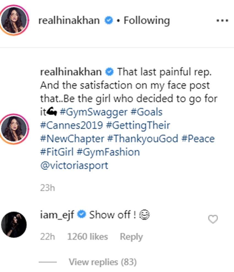234x272 pixels.
Task: Click Reply under the iam_ejf comment
Action: pyautogui.click(x=131, y=237)
